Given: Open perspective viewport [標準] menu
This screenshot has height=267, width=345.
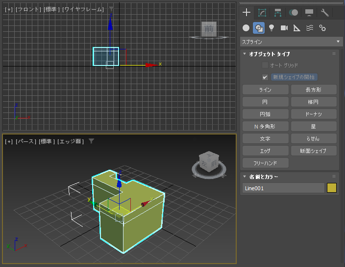Looking at the screenshot, I should pos(47,141).
